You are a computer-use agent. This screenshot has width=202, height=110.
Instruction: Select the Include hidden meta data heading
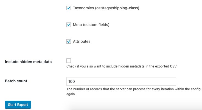(28, 62)
